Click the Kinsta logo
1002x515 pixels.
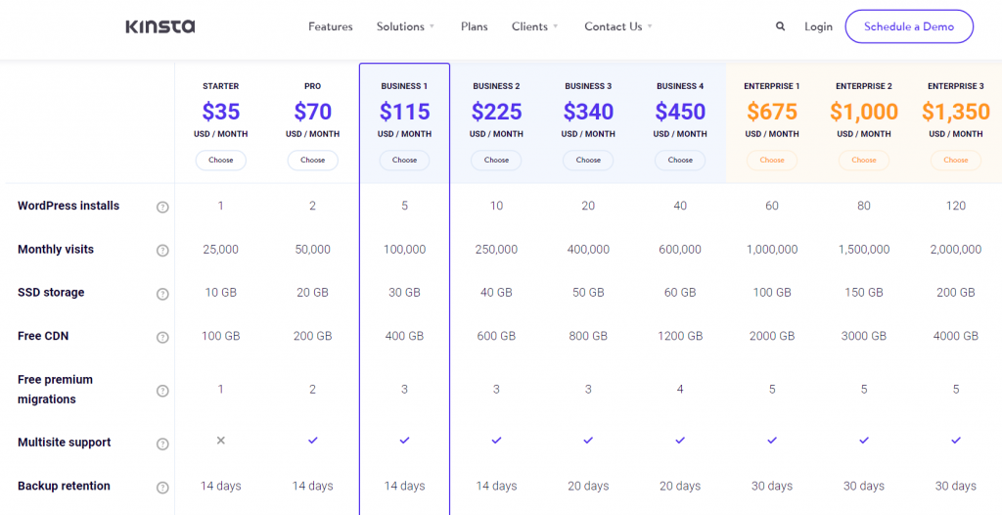tap(160, 26)
